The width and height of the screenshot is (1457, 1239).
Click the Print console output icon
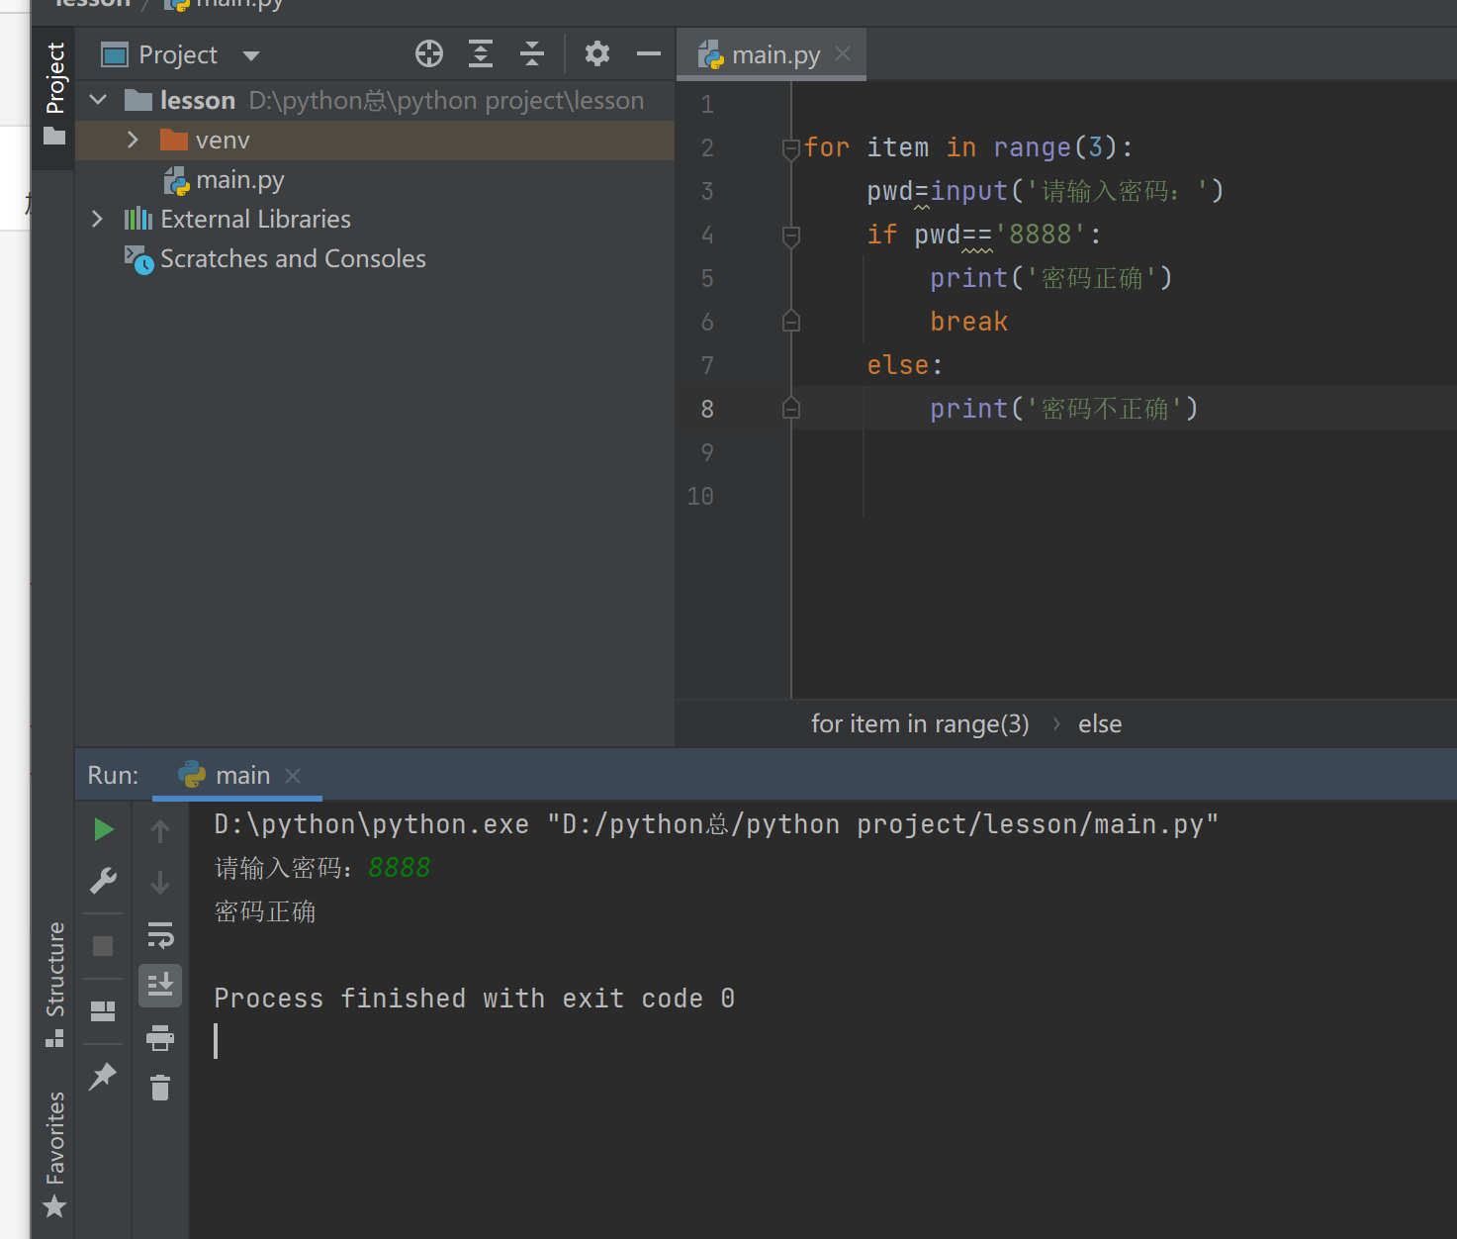[x=160, y=1038]
